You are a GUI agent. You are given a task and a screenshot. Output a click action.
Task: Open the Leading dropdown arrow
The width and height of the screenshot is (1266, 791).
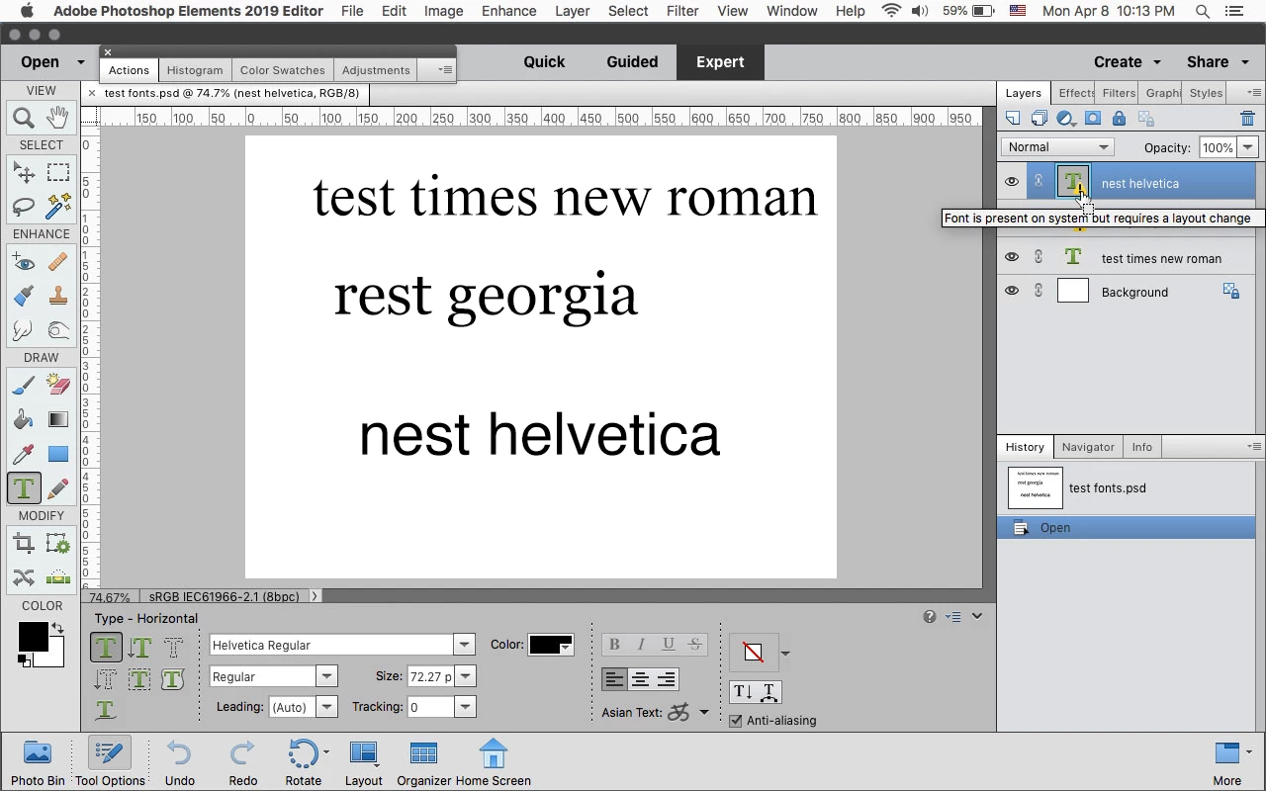[x=326, y=707]
